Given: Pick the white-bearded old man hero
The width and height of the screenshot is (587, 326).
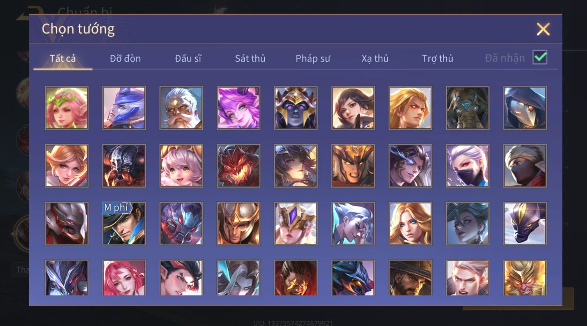Looking at the screenshot, I should pyautogui.click(x=181, y=108).
